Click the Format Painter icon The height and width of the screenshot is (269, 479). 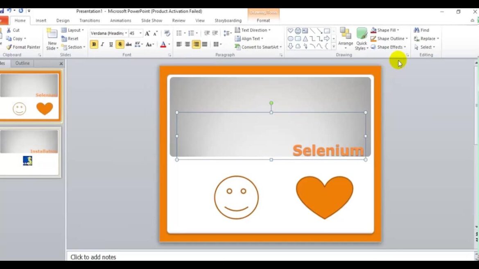tap(9, 47)
